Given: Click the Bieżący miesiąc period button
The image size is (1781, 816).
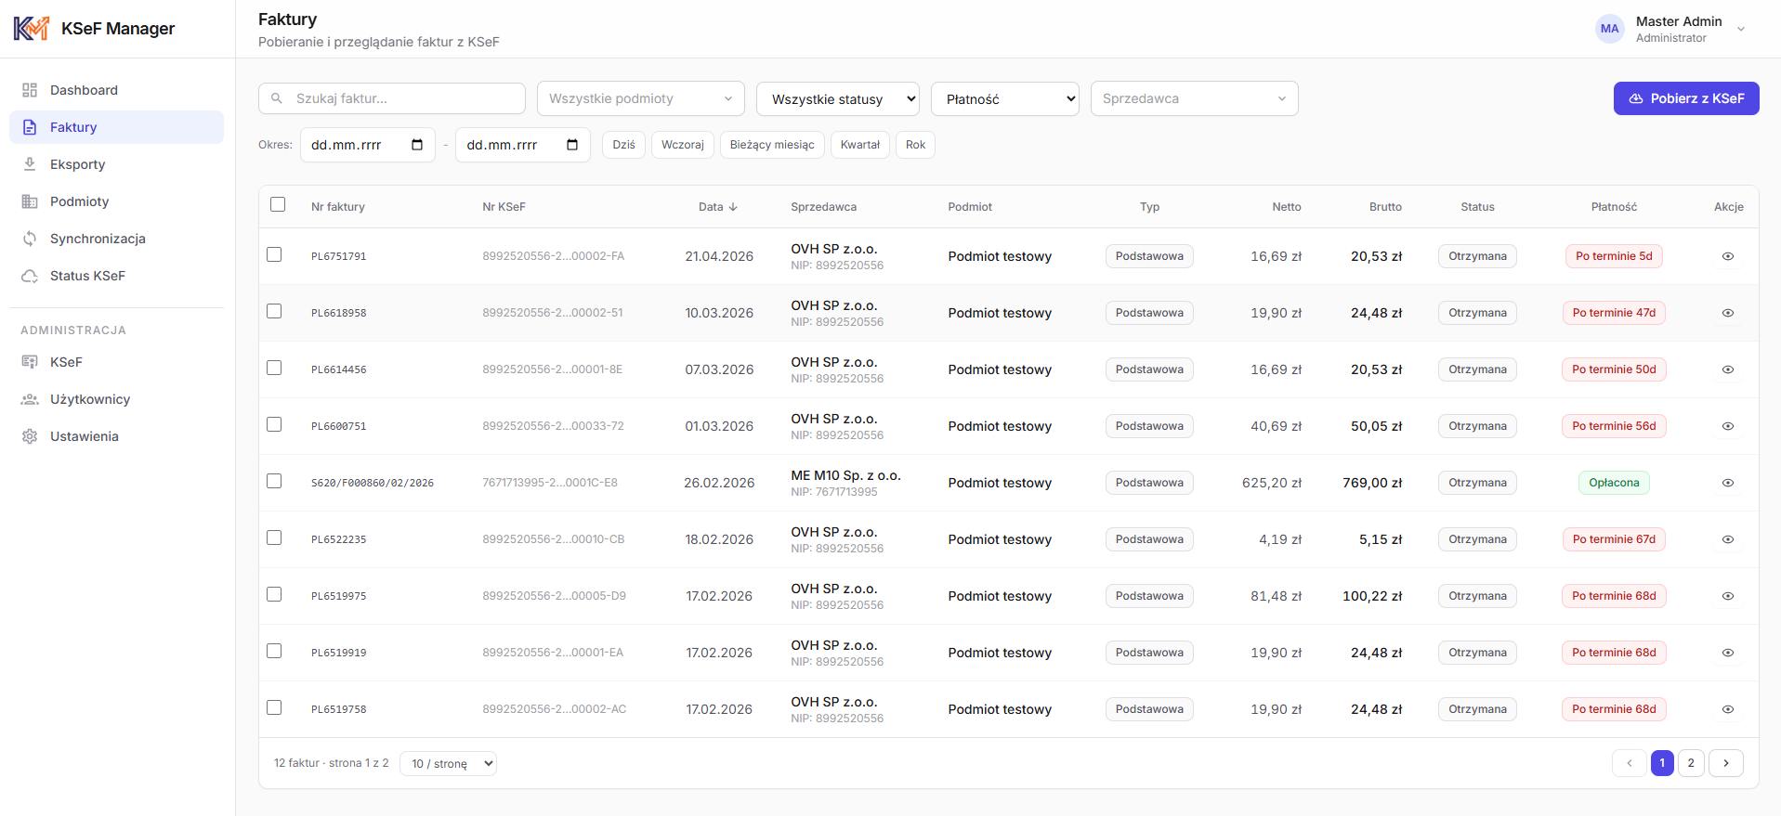Looking at the screenshot, I should click(x=772, y=145).
